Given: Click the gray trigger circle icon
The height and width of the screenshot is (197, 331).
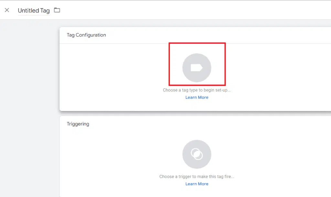Looking at the screenshot, I should [197, 154].
